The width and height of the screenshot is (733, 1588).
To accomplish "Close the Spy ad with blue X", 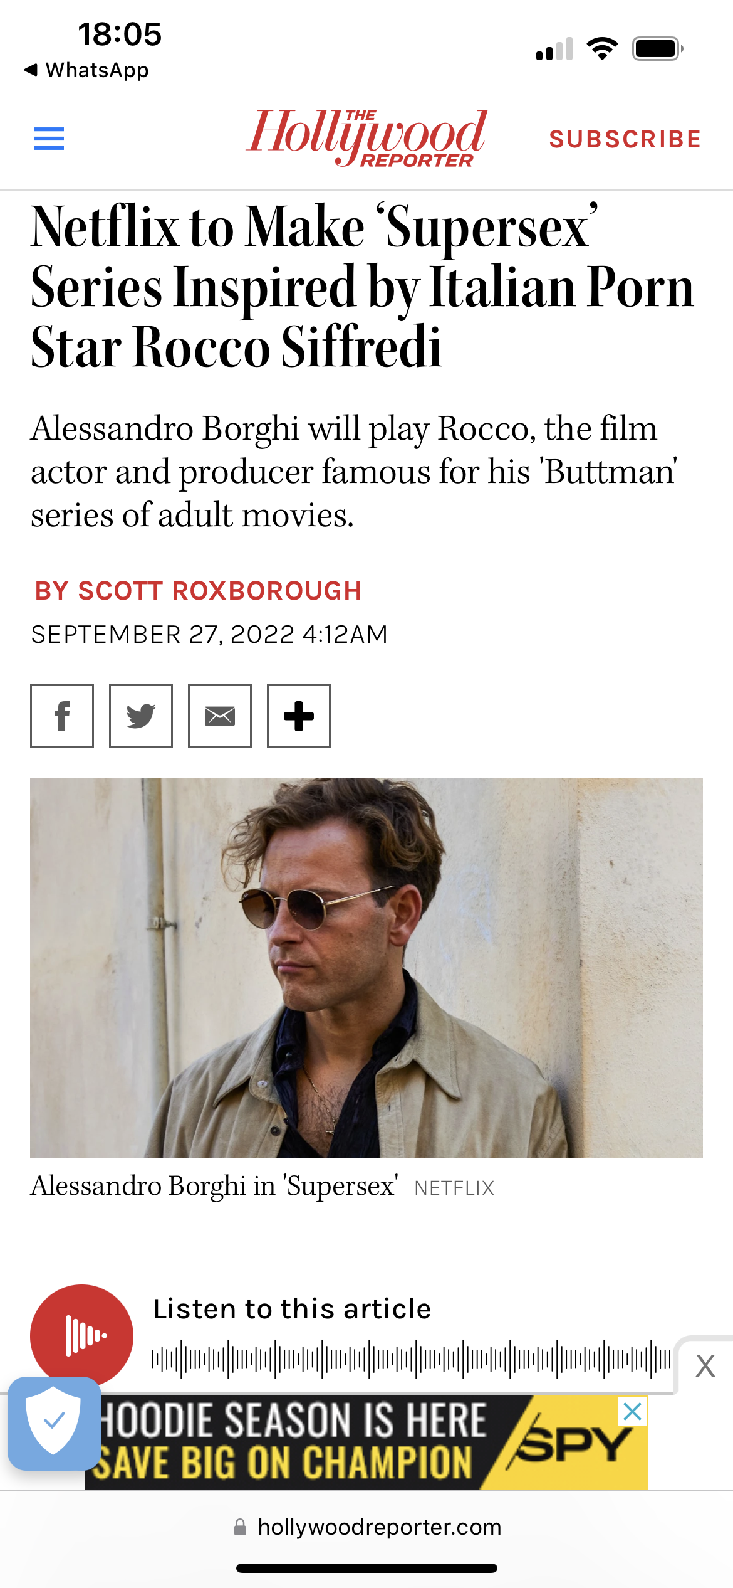I will [633, 1411].
